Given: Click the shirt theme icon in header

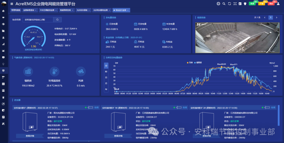Looking at the screenshot, I should coord(245,4).
